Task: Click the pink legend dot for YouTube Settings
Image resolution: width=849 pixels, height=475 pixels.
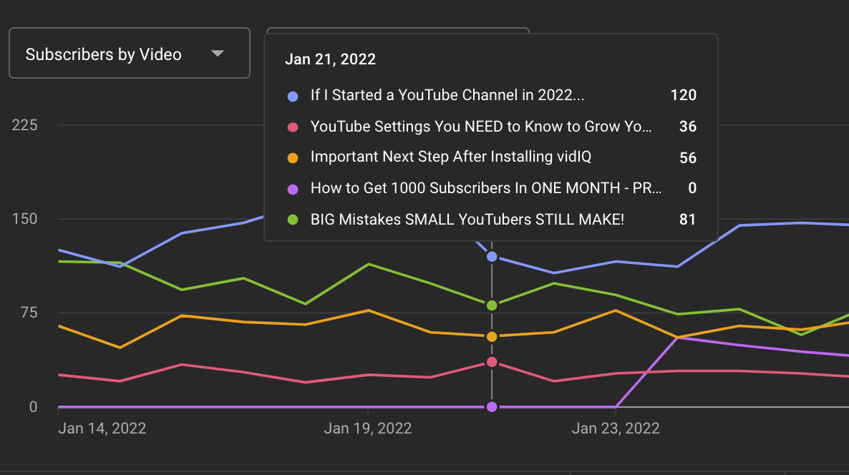Action: pyautogui.click(x=292, y=127)
